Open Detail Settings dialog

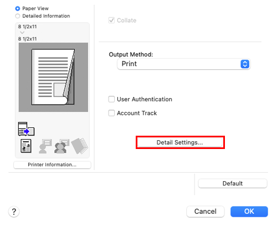click(x=180, y=142)
